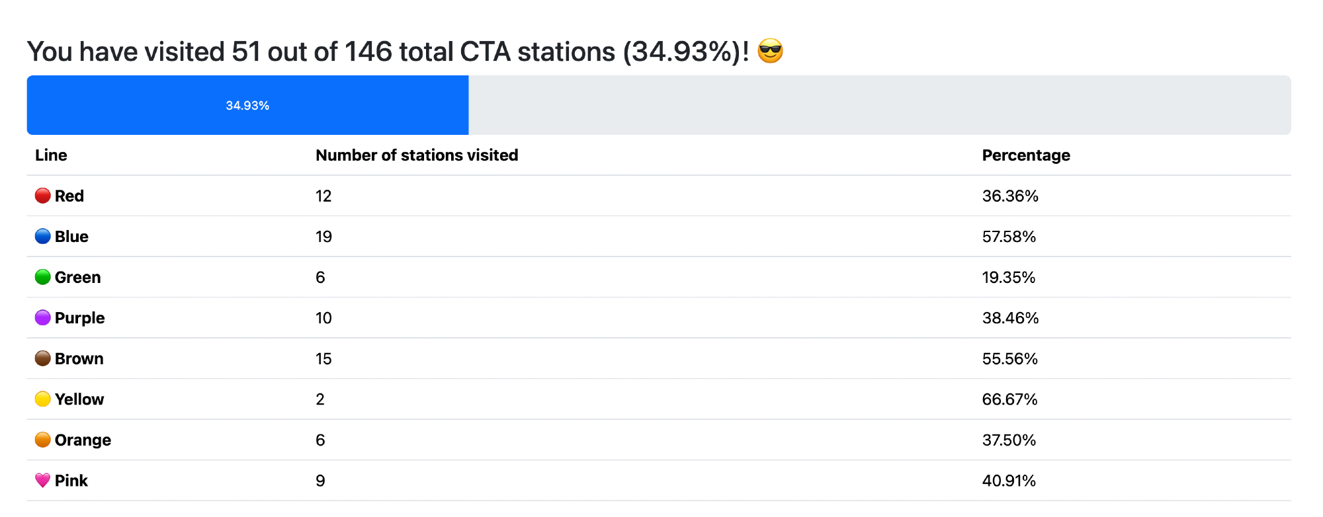
Task: Click the yellow circle Yellow line icon
Action: click(x=42, y=399)
